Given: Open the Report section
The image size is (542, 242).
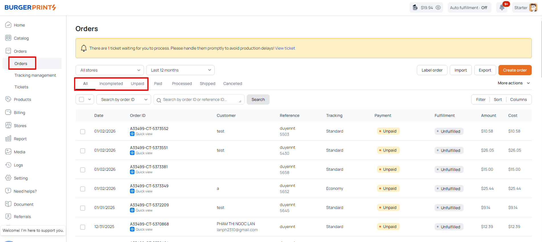Looking at the screenshot, I should pyautogui.click(x=20, y=139).
